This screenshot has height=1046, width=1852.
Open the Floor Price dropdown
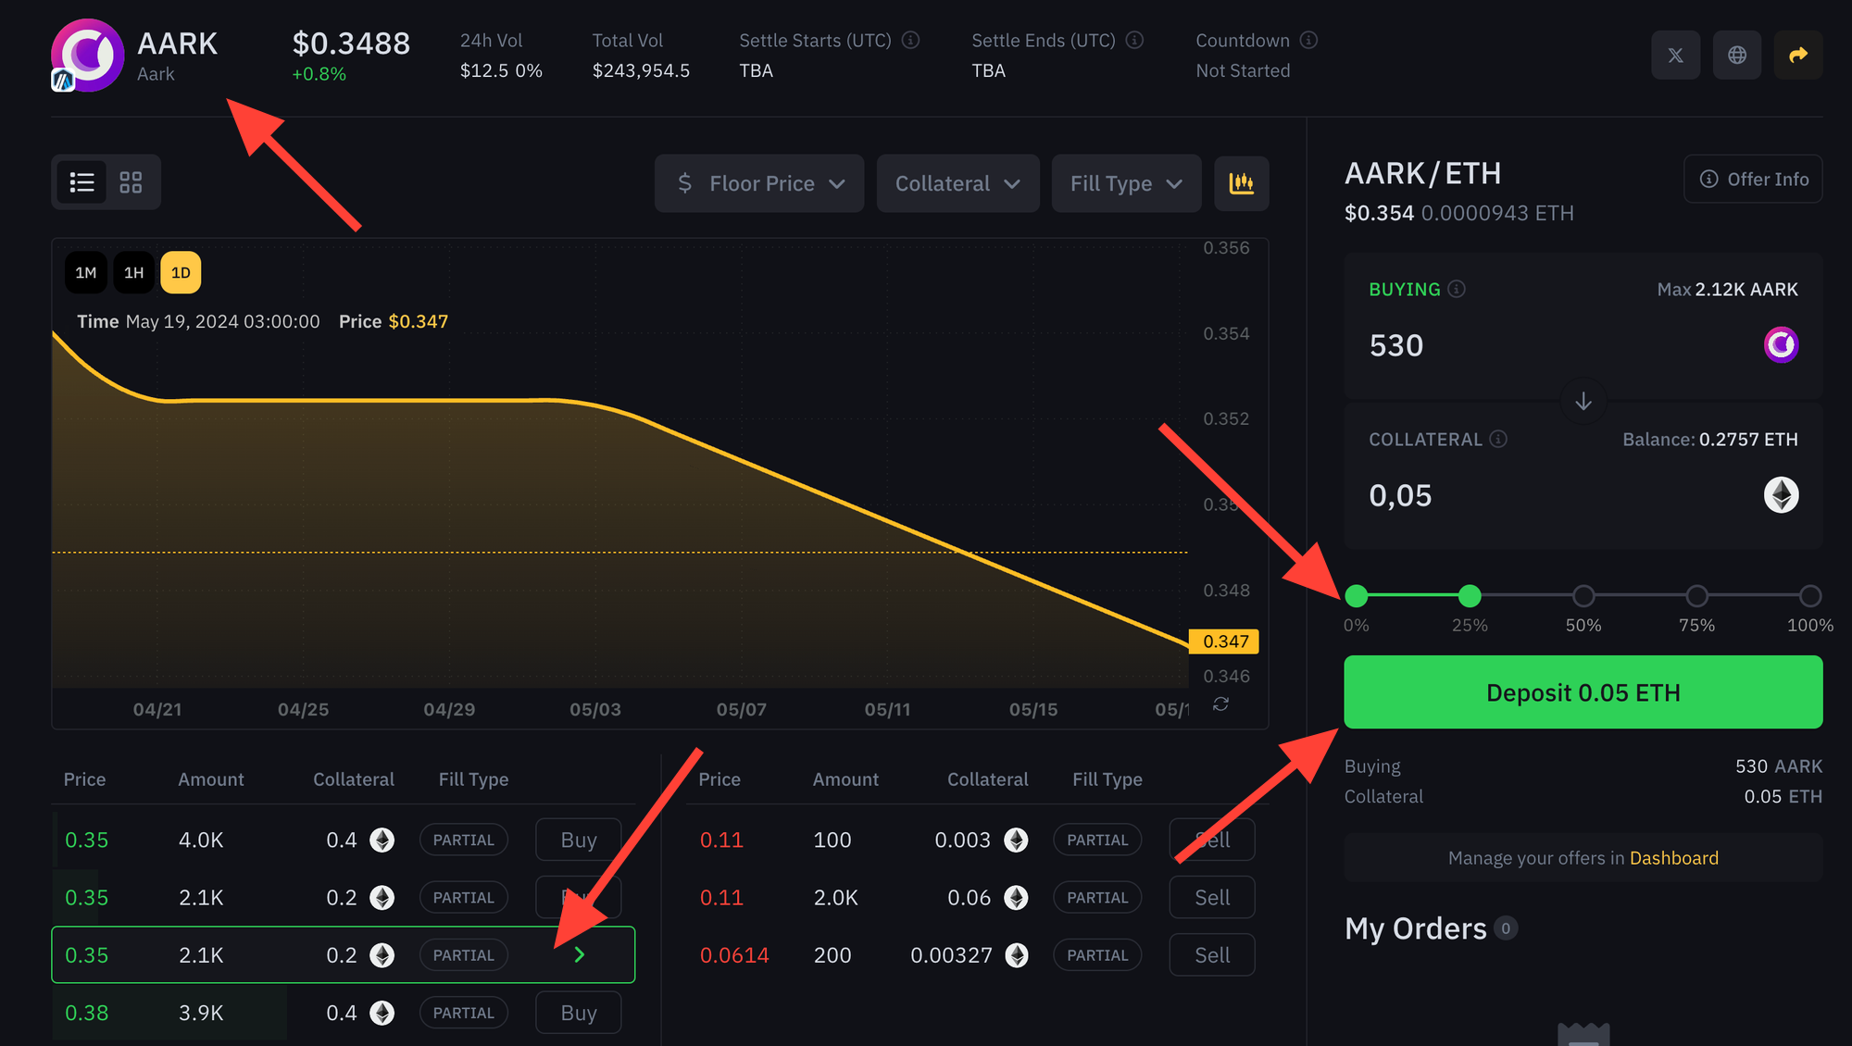pos(759,183)
